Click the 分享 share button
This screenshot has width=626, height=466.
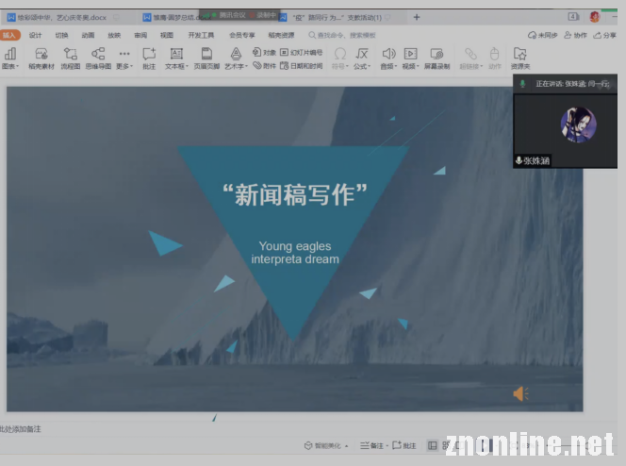[x=605, y=35]
